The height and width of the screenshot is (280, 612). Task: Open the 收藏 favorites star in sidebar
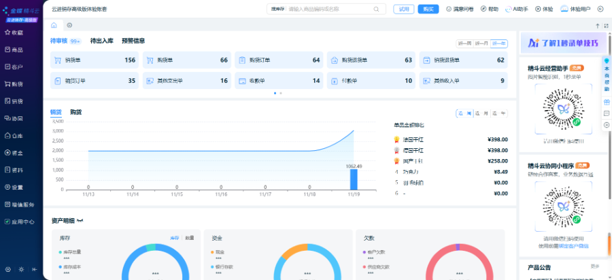(14, 33)
